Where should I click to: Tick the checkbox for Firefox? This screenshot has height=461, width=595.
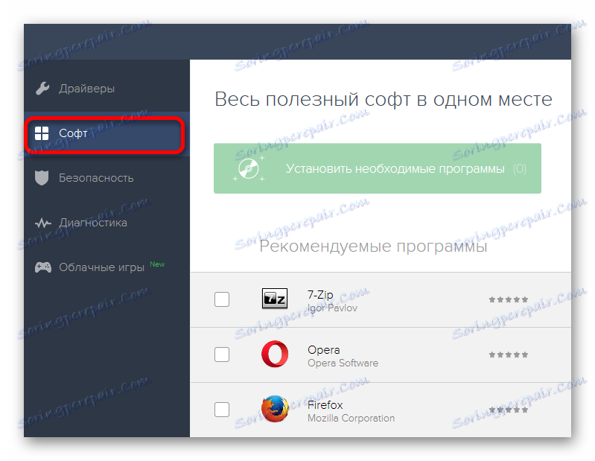pyautogui.click(x=222, y=410)
